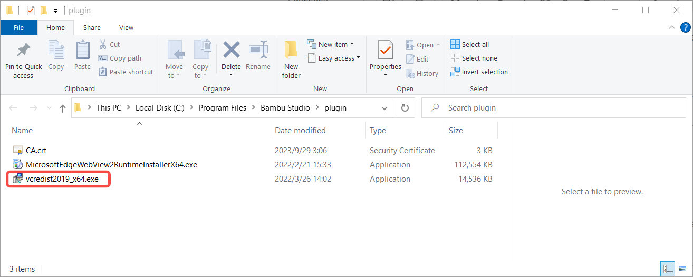Click Select none in the ribbon
693x277 pixels.
[474, 58]
